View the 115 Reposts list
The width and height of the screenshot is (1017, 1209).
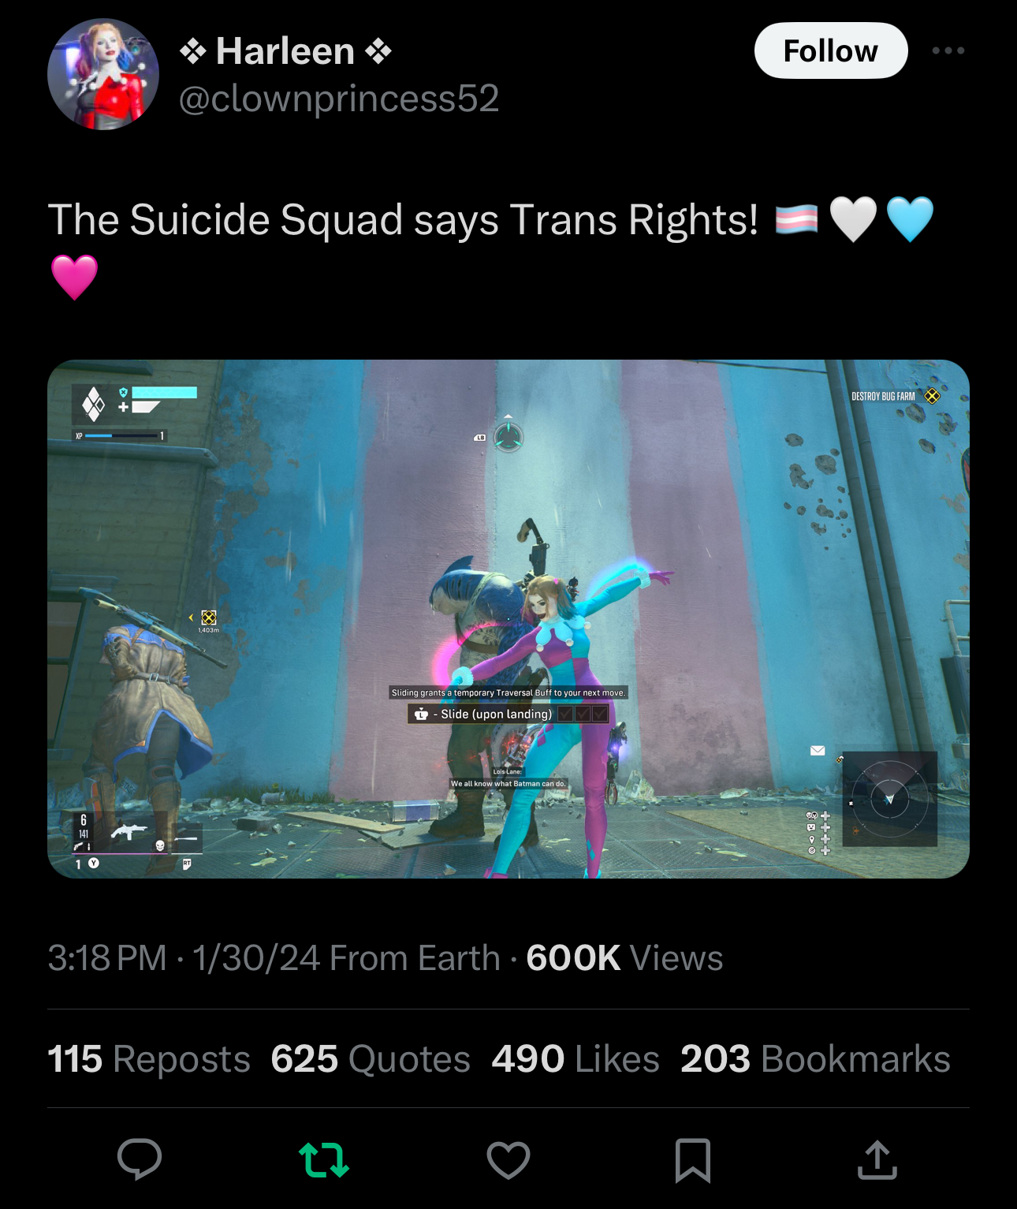pos(149,1058)
